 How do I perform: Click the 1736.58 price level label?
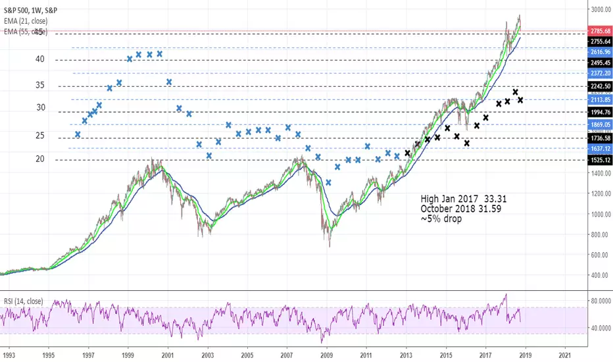(600, 138)
